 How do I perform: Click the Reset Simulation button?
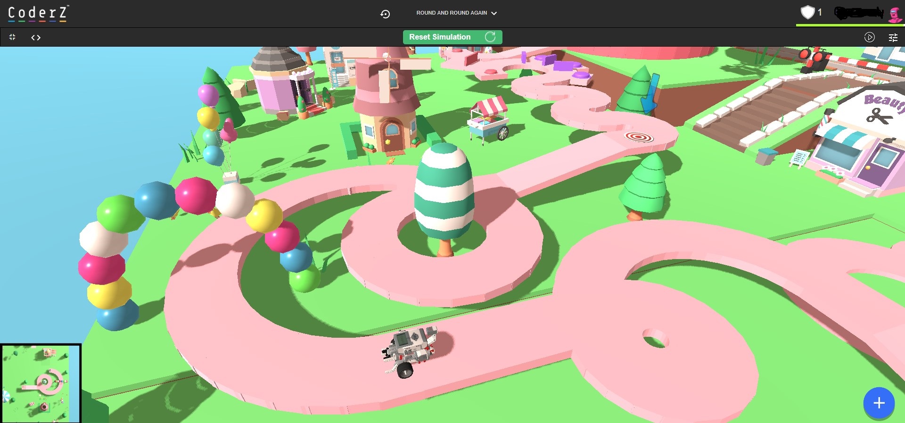[452, 37]
